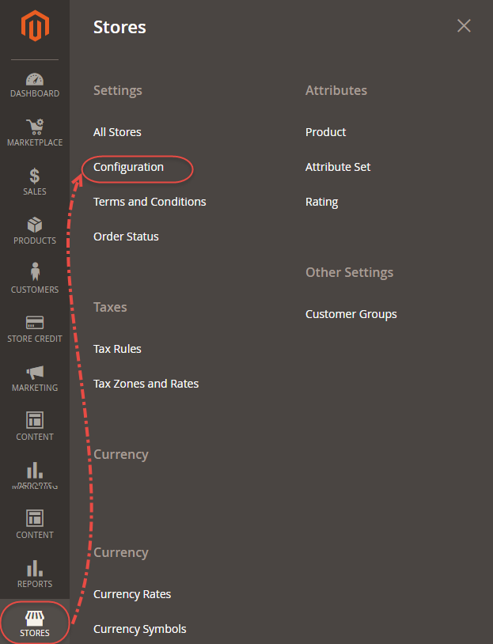Open the Sales section

coord(34,182)
